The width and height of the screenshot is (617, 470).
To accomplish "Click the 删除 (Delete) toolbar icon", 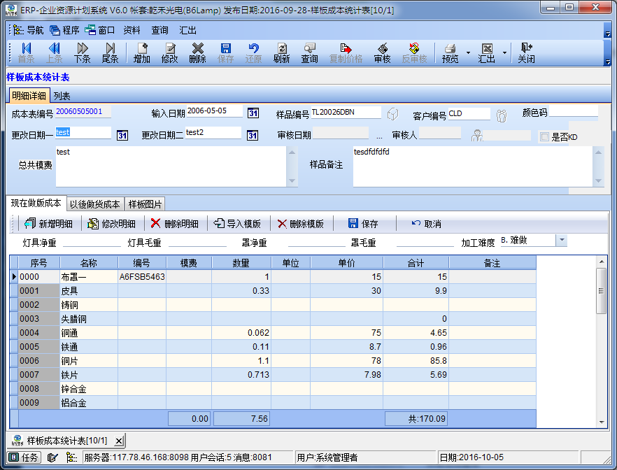I will click(197, 52).
